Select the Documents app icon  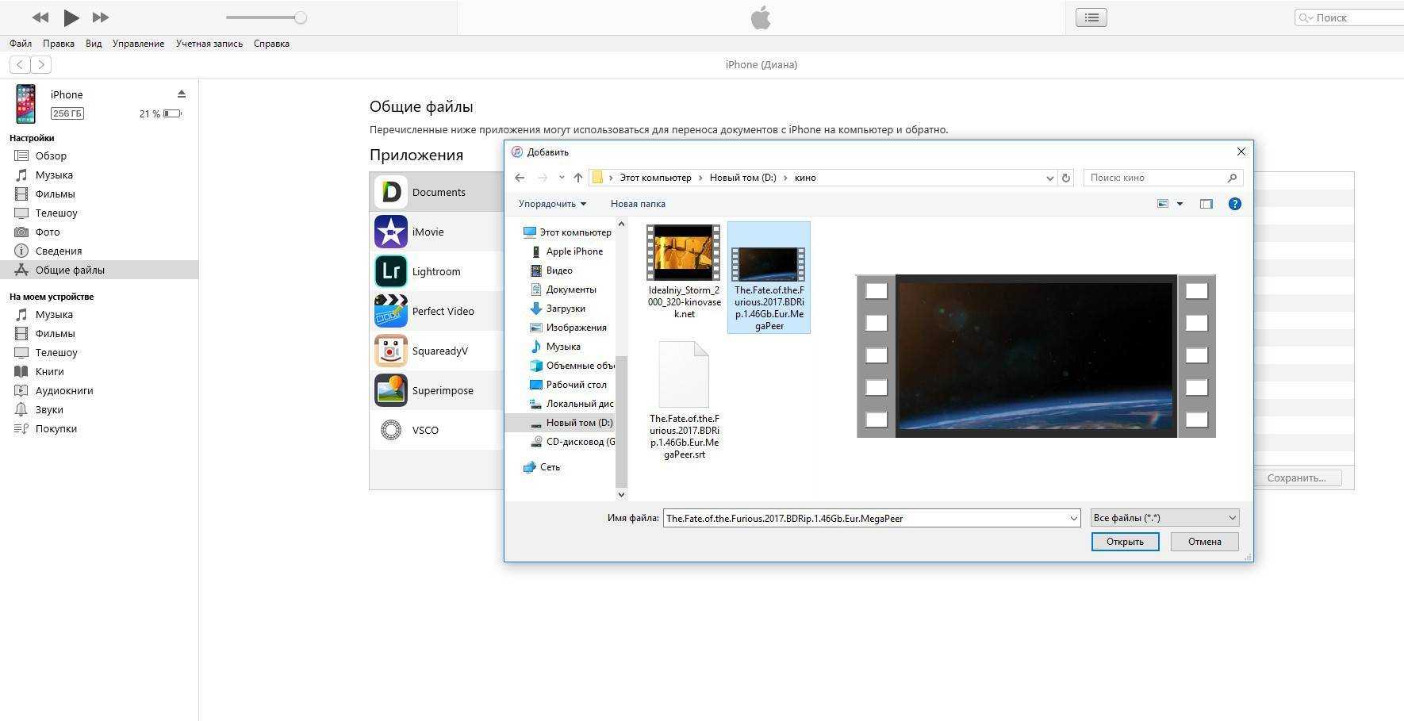(391, 192)
